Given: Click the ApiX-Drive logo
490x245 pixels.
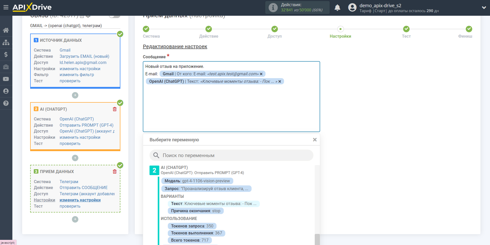Looking at the screenshot, I should pyautogui.click(x=32, y=7).
